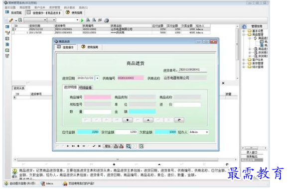Click the printer icon in main toolbar

[106, 20]
